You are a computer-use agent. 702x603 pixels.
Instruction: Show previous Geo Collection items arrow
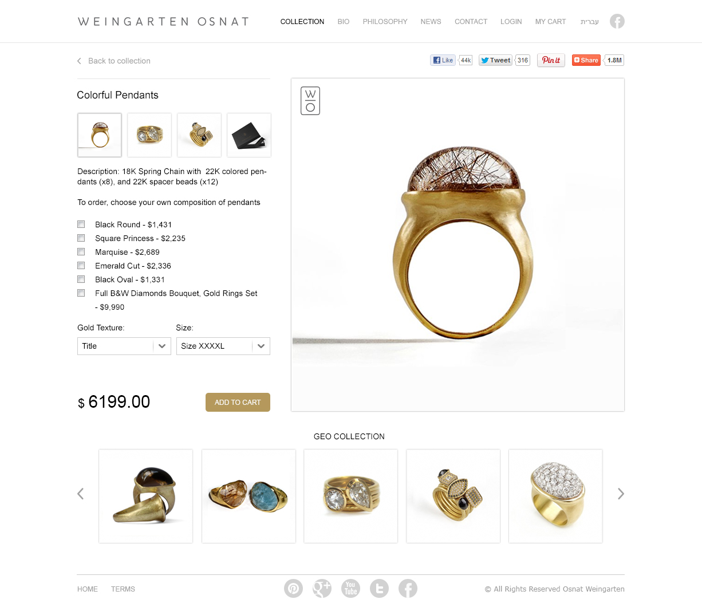81,494
